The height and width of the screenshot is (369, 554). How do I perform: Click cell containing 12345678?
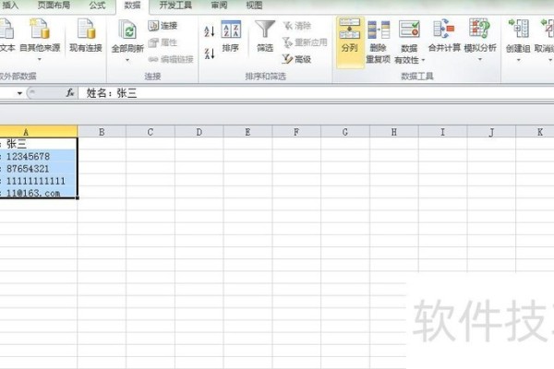tap(38, 156)
